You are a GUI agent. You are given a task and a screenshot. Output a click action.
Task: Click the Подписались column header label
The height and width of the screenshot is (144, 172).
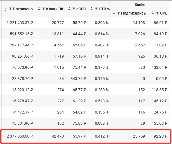(133, 13)
